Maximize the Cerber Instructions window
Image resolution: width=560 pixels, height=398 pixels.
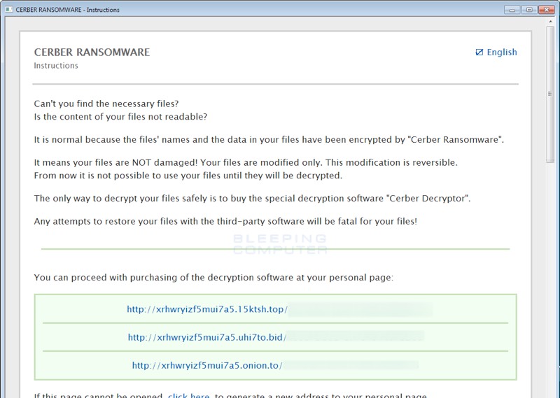[x=528, y=9]
